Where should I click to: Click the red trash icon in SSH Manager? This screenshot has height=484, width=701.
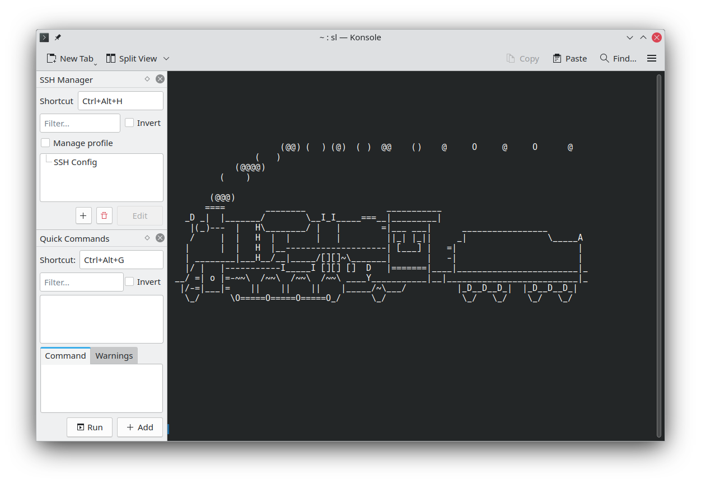pyautogui.click(x=104, y=215)
